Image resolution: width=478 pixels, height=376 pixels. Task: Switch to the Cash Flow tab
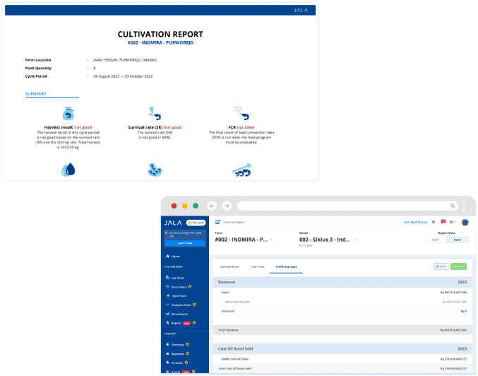(x=257, y=266)
